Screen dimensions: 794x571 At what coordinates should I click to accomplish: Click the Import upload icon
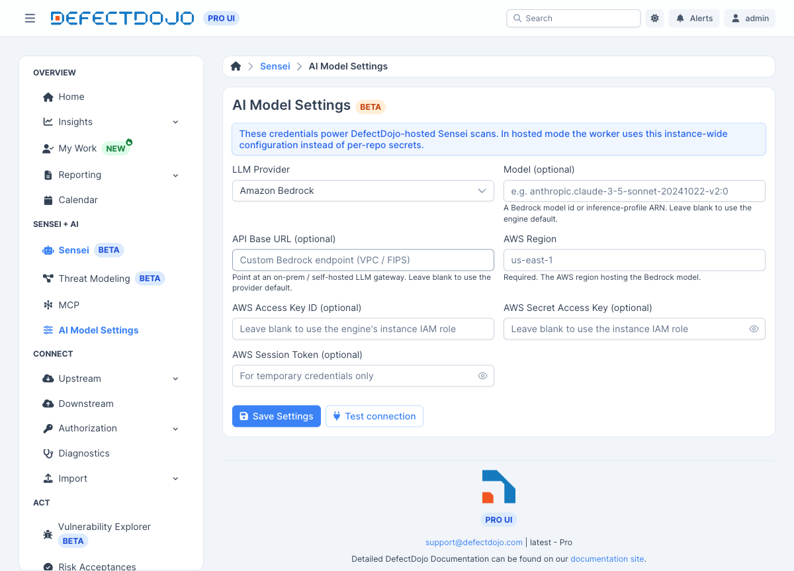(48, 478)
